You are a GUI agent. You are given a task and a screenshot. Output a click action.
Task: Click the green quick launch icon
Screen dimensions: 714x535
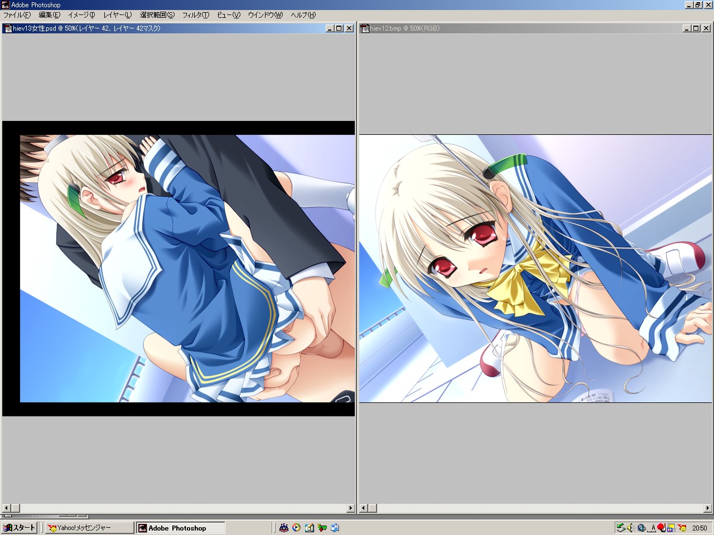[x=322, y=528]
